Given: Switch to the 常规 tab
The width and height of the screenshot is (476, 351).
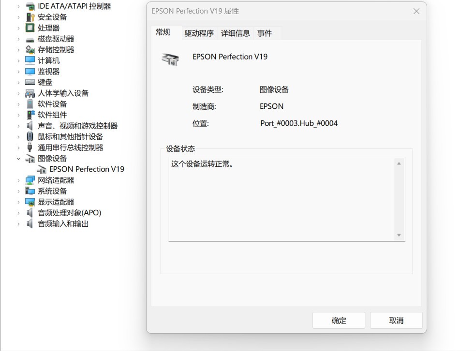Looking at the screenshot, I should [x=166, y=32].
